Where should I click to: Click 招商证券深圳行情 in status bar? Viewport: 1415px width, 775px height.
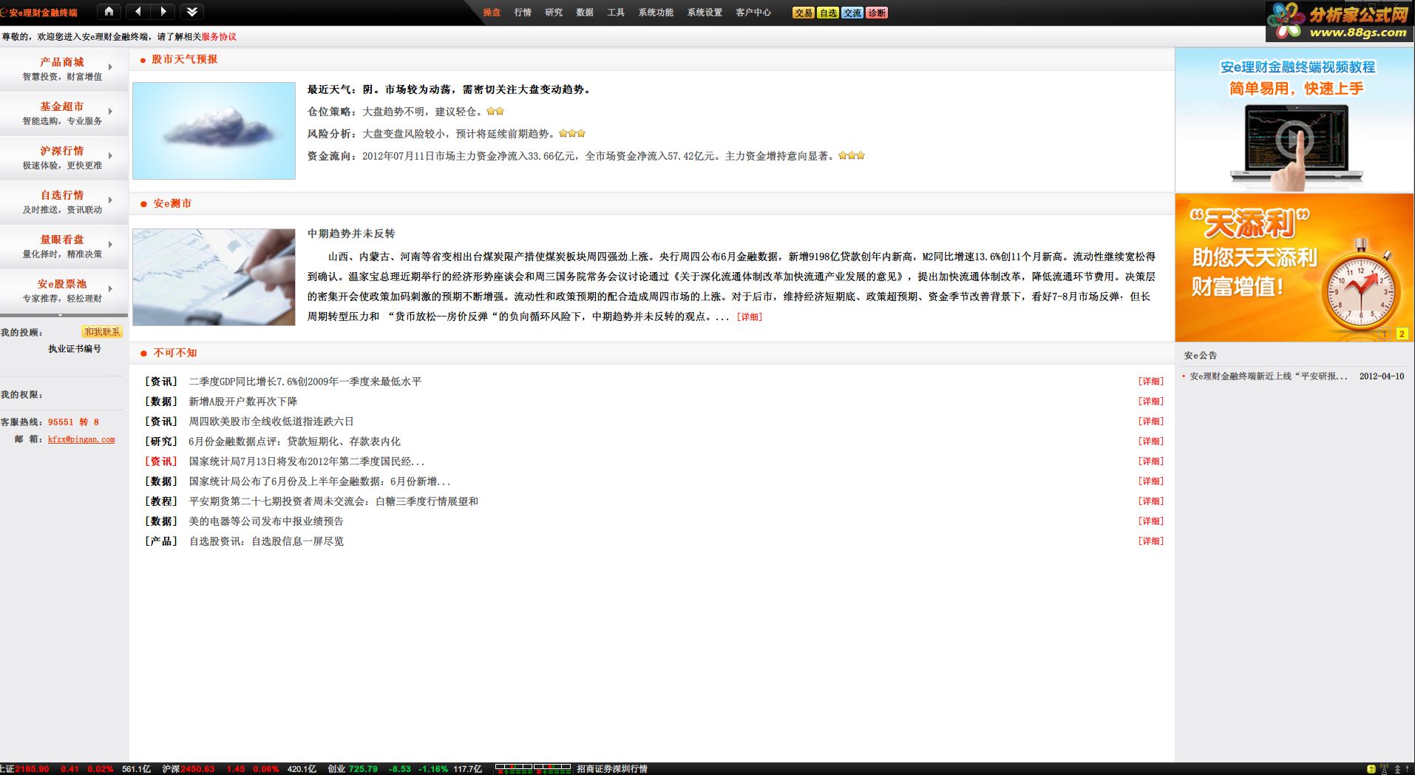click(612, 769)
